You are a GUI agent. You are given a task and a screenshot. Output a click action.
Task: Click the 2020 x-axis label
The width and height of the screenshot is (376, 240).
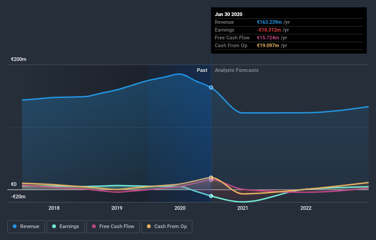coord(180,208)
